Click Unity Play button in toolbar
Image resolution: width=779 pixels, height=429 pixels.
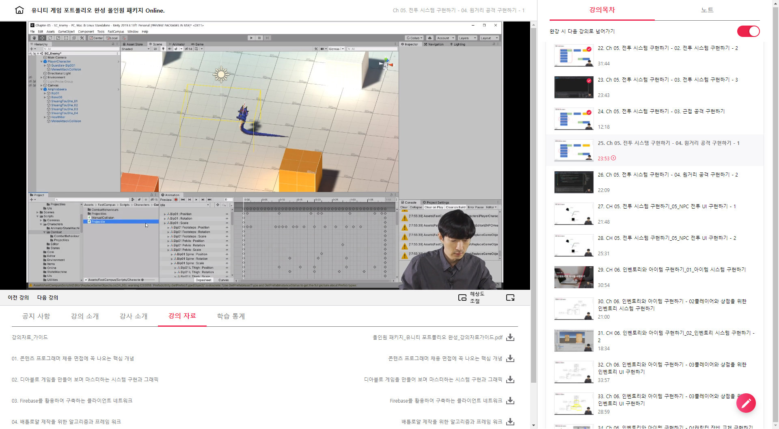point(251,38)
